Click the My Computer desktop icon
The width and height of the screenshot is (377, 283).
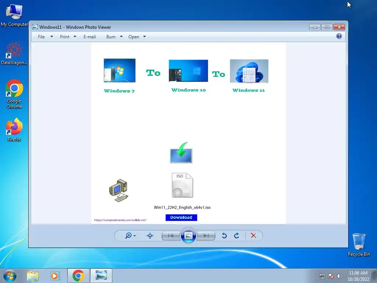14,15
